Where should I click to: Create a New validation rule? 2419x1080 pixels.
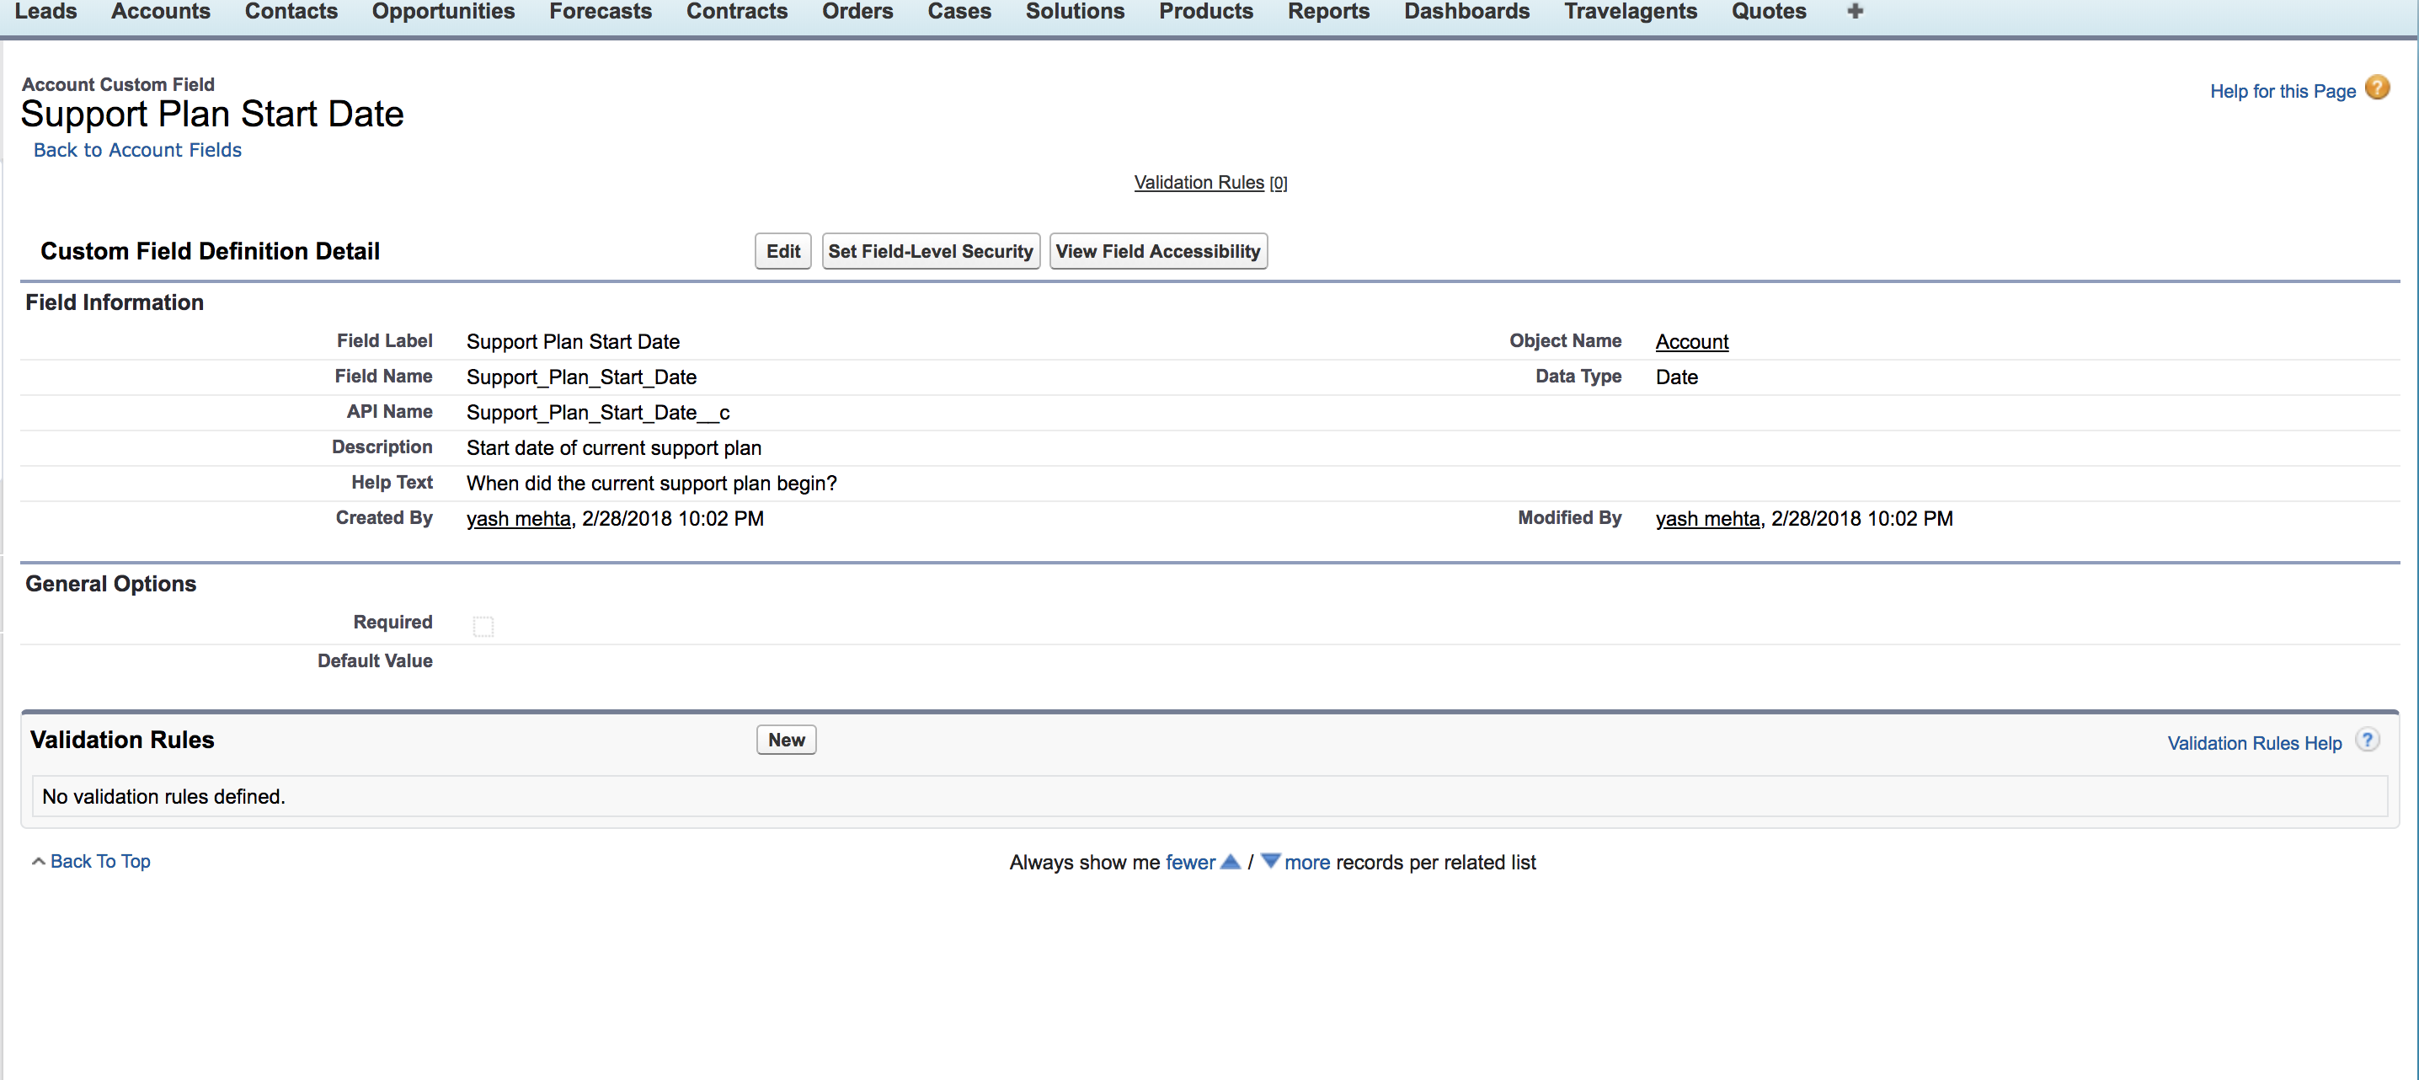click(785, 740)
